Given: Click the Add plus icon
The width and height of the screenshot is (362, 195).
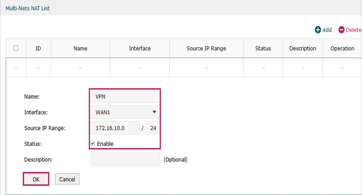Looking at the screenshot, I should click(x=318, y=30).
